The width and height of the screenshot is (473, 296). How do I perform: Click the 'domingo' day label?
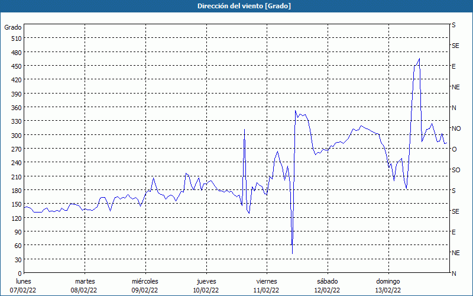[x=388, y=282]
